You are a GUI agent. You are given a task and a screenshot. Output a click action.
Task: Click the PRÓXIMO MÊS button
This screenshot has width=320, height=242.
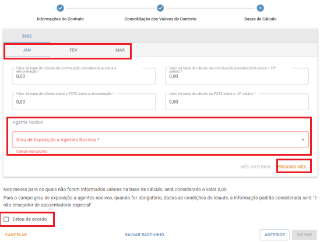coord(292,167)
